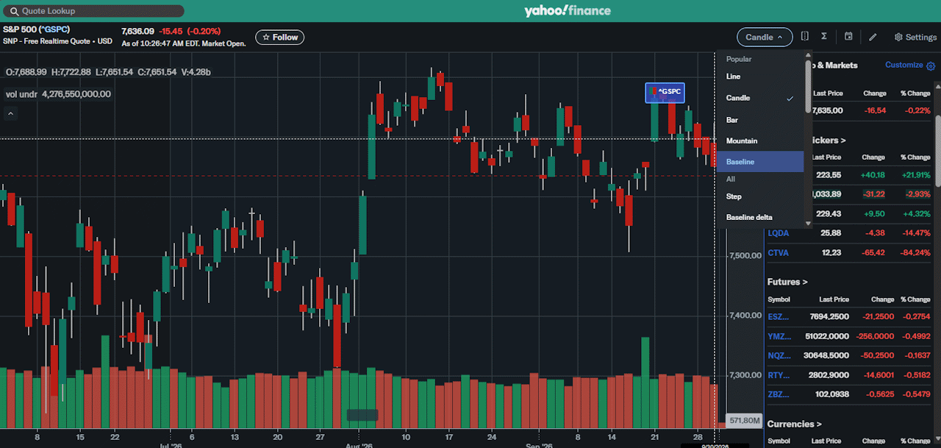The image size is (941, 448).
Task: Open the NQZ futures symbol
Action: tap(779, 355)
